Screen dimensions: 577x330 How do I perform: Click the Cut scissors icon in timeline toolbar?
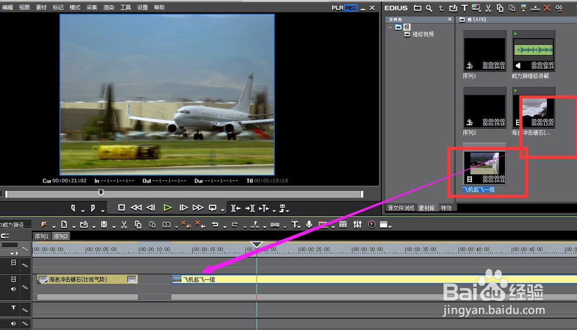(x=124, y=224)
